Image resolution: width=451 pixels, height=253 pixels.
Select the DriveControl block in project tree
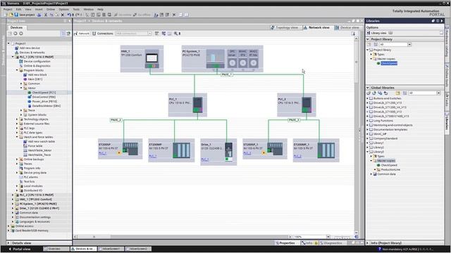coord(44,97)
